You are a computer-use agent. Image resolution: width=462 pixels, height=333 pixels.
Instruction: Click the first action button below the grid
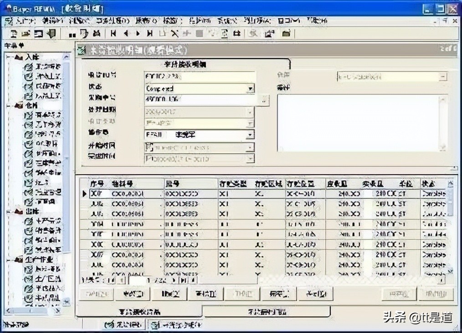pos(97,294)
